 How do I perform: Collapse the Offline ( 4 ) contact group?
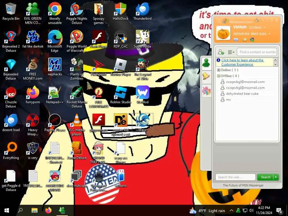219,76
